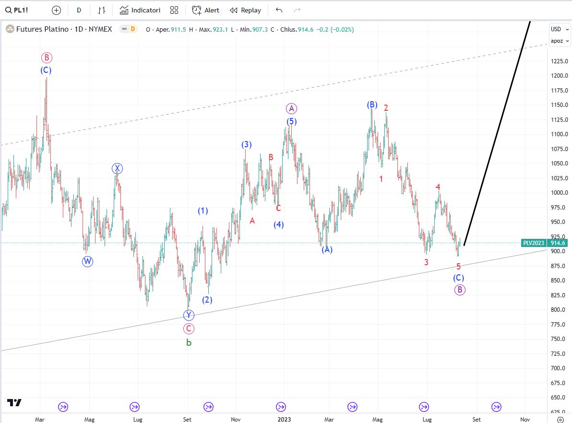Open contract roll marker near Lug 2022
The image size is (572, 423).
point(135,407)
